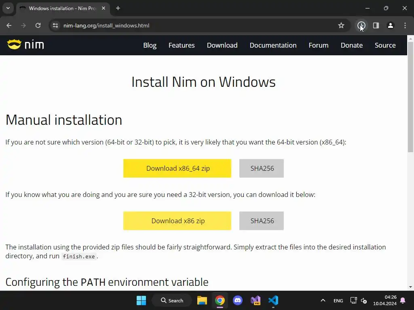Select the Windows installation browser tab
Image resolution: width=414 pixels, height=310 pixels.
[63, 8]
